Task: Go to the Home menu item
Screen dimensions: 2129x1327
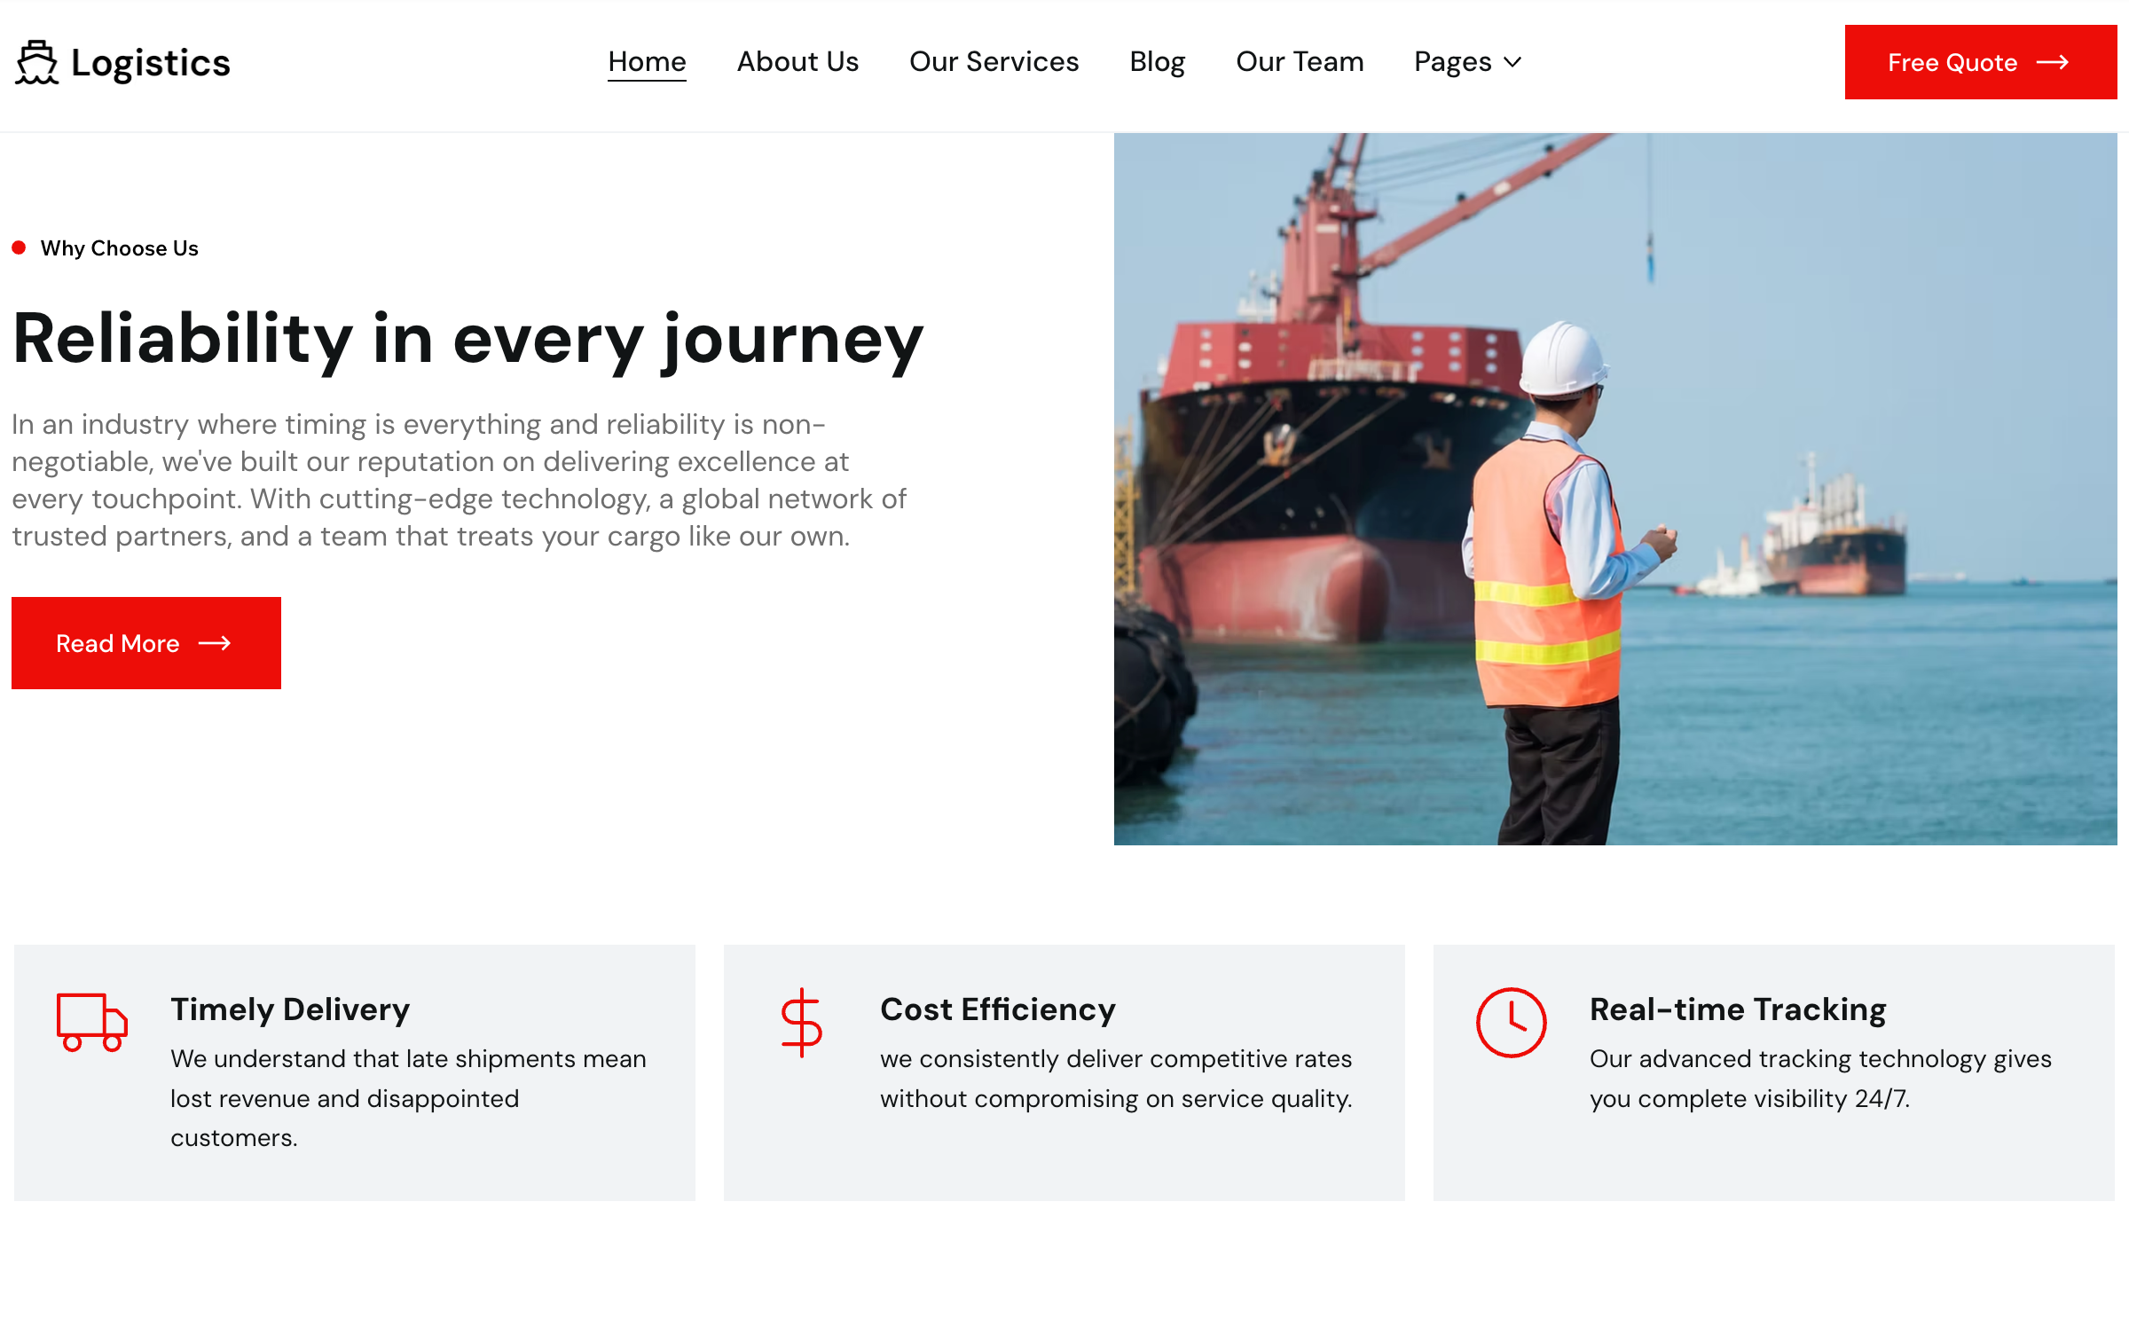Action: coord(647,62)
